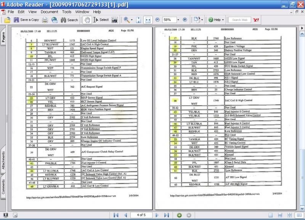Image resolution: width=305 pixels, height=220 pixels.
Task: Click the Fit Width icon
Action: pyautogui.click(x=148, y=20)
